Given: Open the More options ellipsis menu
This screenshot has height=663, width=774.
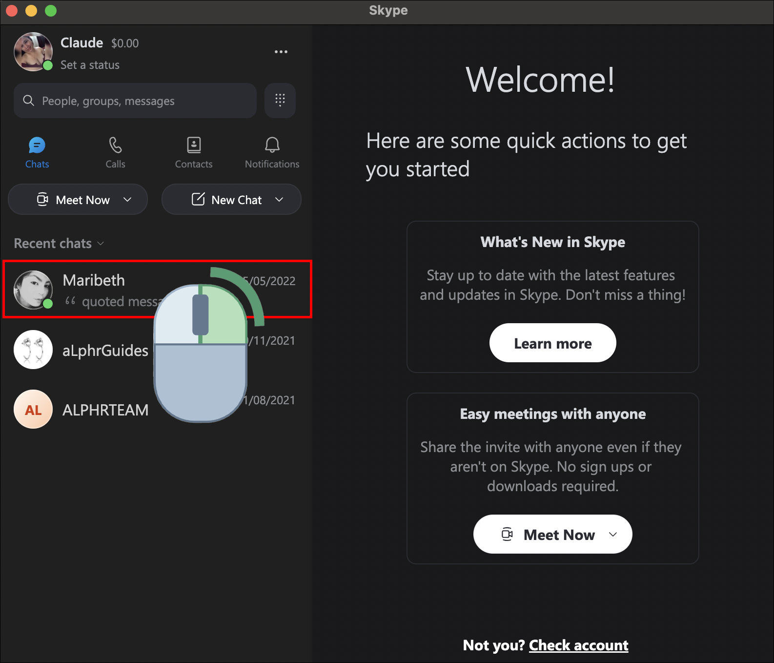Looking at the screenshot, I should 281,52.
